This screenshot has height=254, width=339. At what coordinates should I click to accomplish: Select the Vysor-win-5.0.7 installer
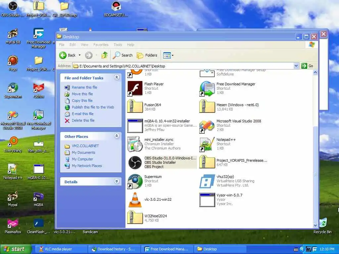221,199
